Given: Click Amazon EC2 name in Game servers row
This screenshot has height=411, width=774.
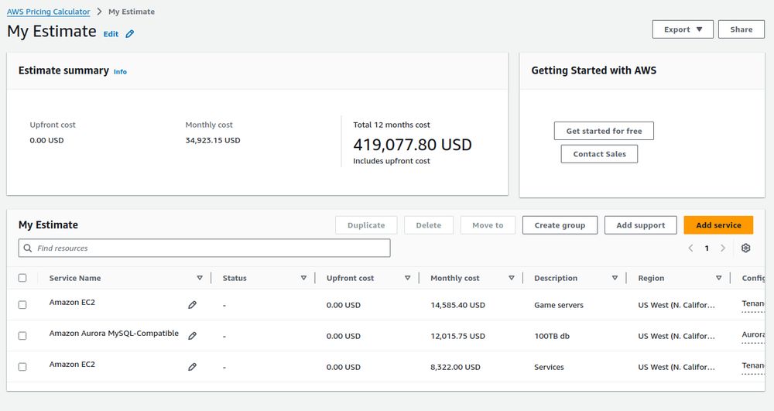Looking at the screenshot, I should click(x=72, y=302).
